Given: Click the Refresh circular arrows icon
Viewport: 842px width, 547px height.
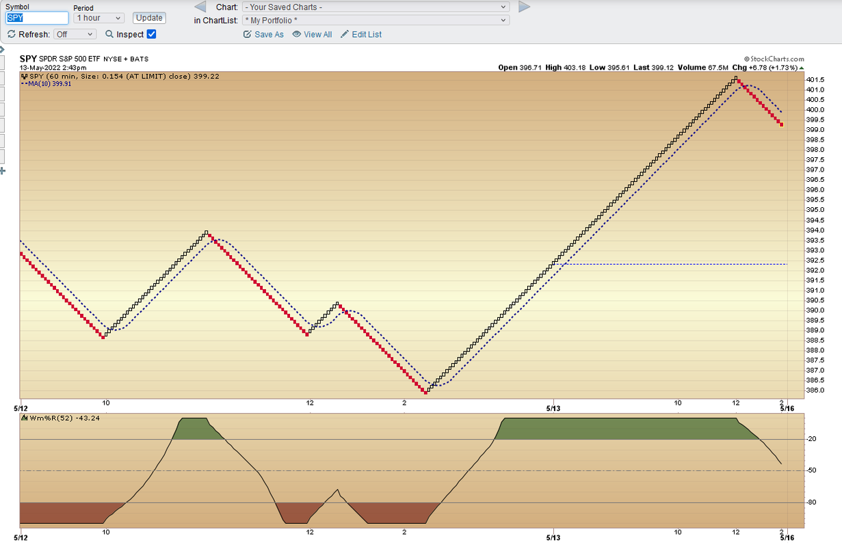Looking at the screenshot, I should [x=11, y=34].
